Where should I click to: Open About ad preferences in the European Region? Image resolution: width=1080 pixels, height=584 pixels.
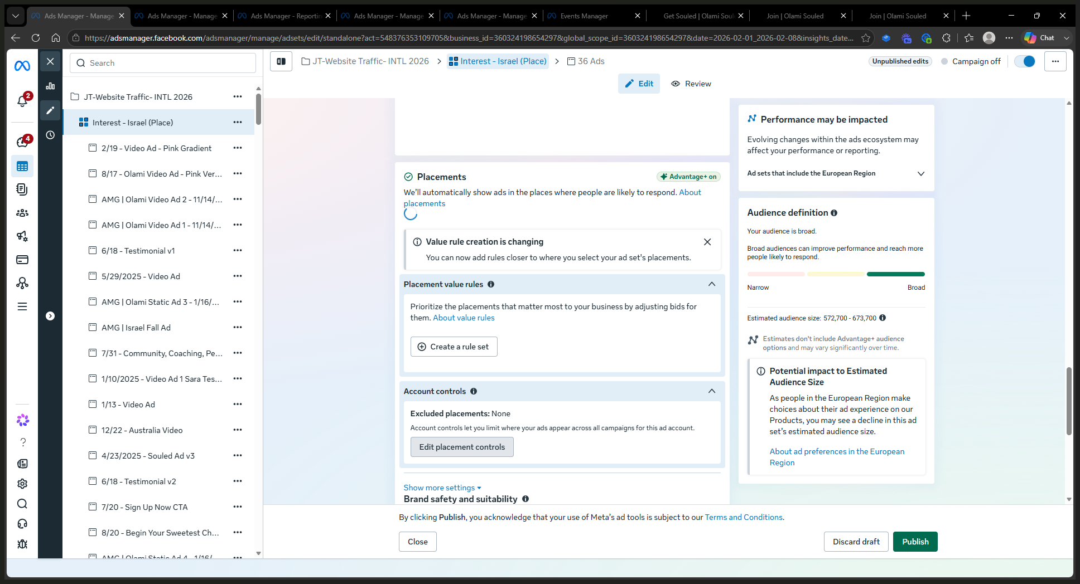tap(837, 457)
